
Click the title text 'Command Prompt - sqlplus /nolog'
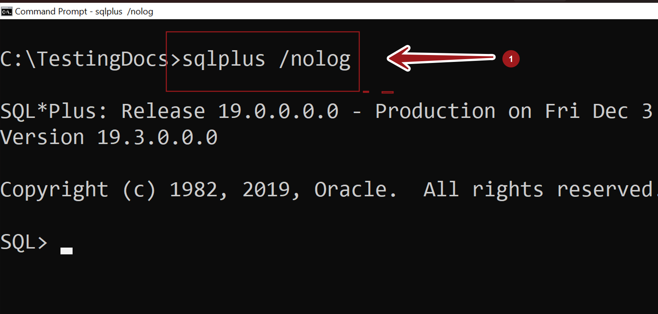(84, 11)
